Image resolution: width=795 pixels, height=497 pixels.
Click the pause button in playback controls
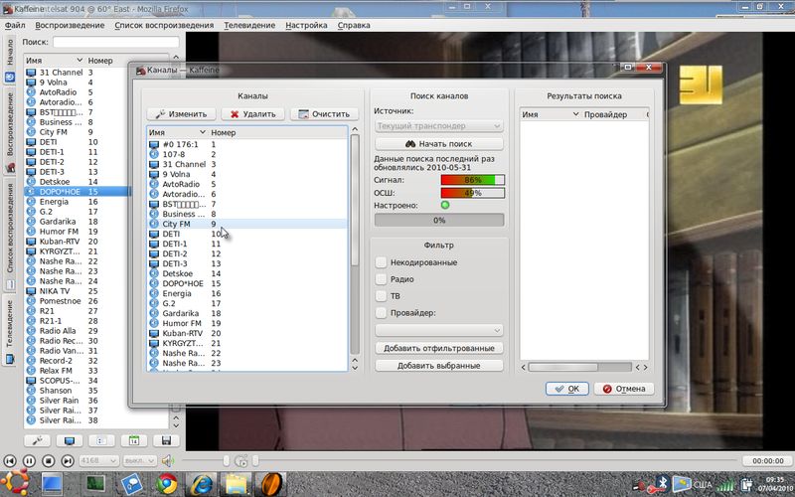(29, 460)
